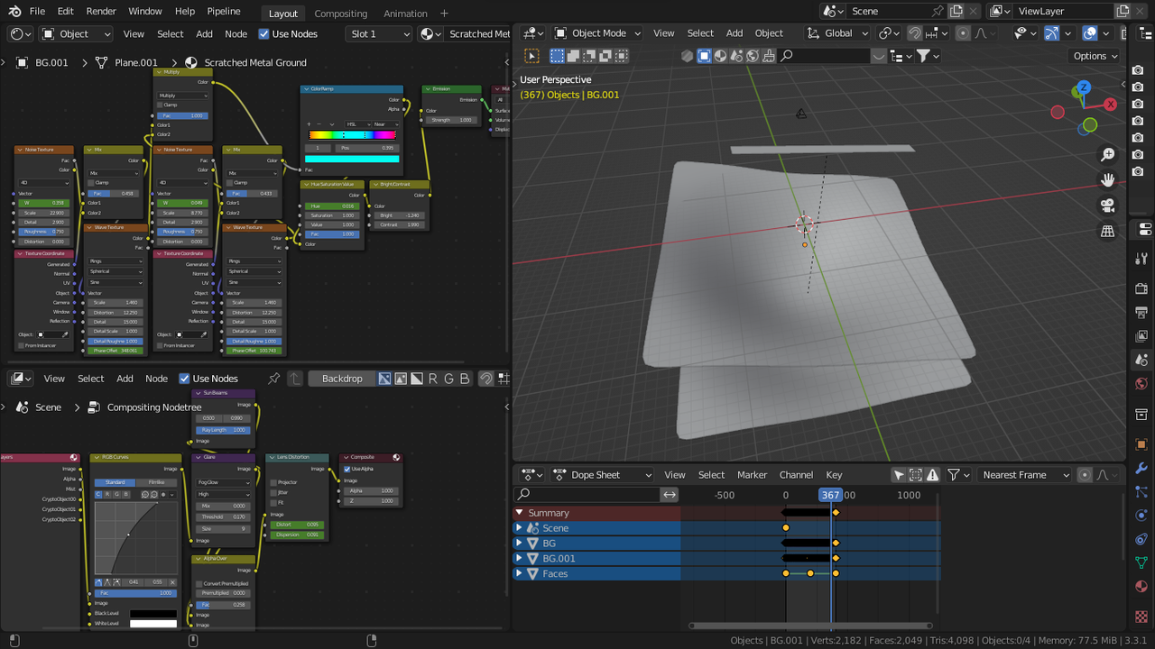Toggle camera view with the camera gizmo
The image size is (1155, 649).
[1108, 206]
